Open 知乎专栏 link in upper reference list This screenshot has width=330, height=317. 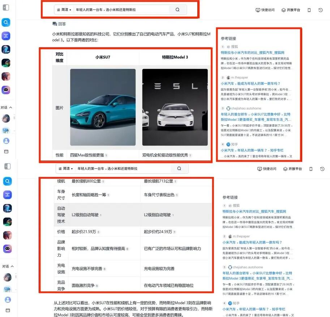click(x=252, y=150)
